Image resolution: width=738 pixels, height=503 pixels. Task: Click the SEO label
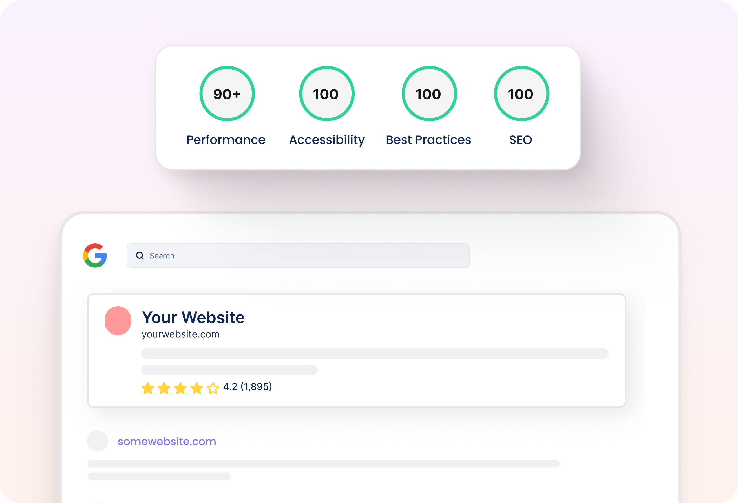(520, 140)
